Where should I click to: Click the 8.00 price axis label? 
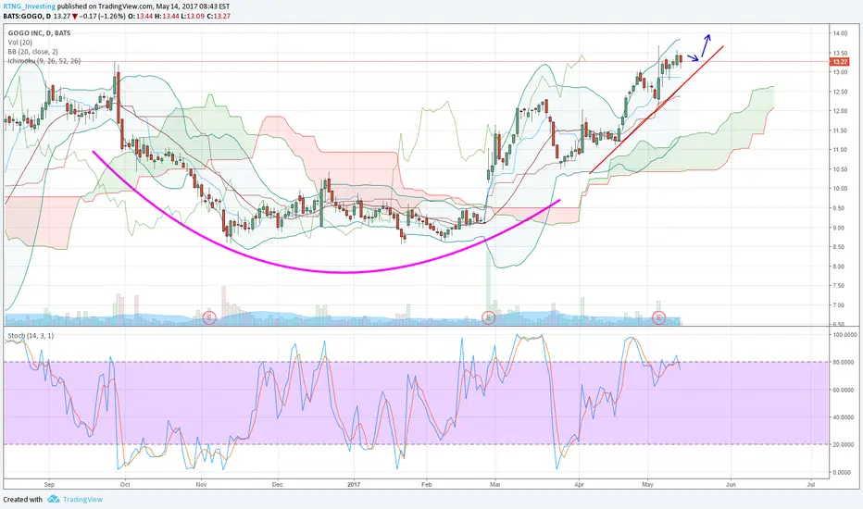pos(838,267)
